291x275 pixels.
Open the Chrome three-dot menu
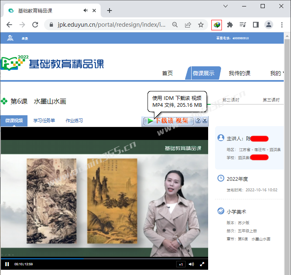coord(282,25)
